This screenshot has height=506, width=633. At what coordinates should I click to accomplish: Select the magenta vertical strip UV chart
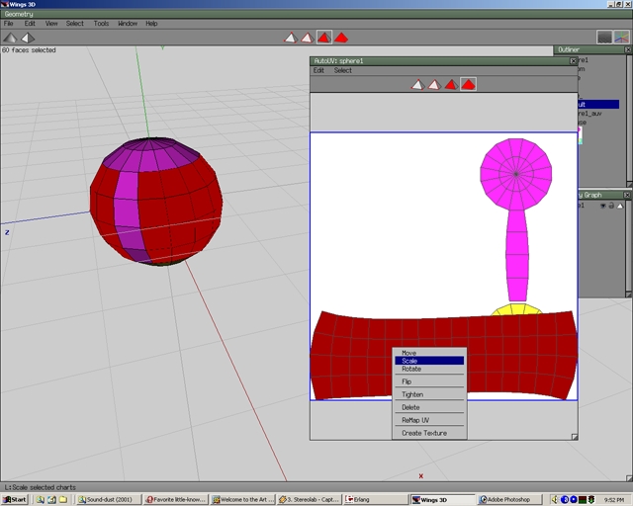(517, 256)
